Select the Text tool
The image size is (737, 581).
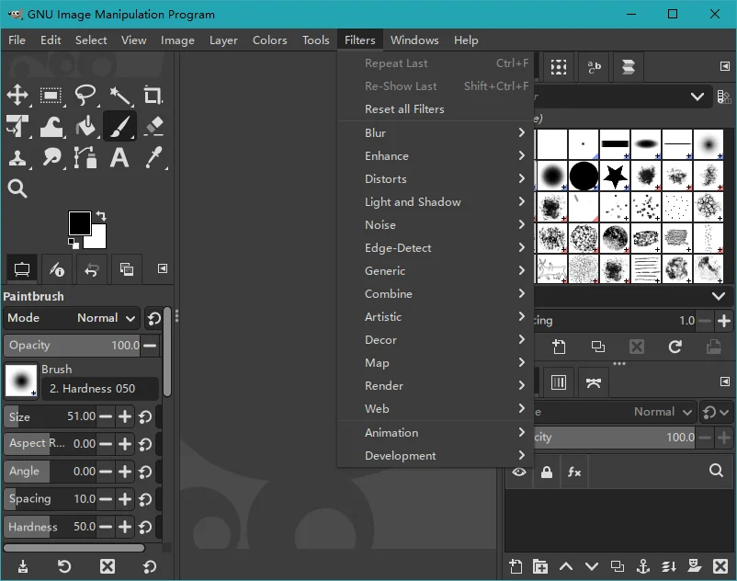pos(119,157)
